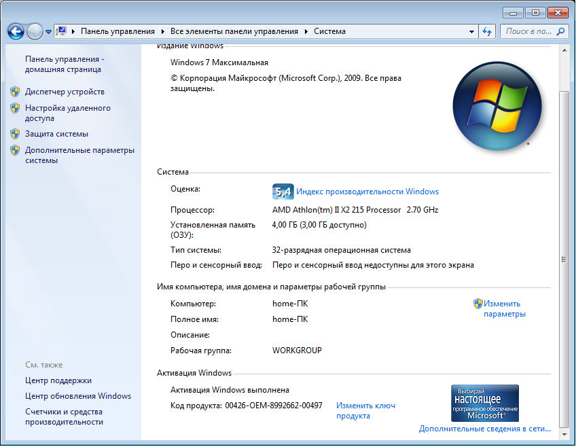Refresh the page with refresh button
Screen dimensions: 576x447
click(487, 31)
